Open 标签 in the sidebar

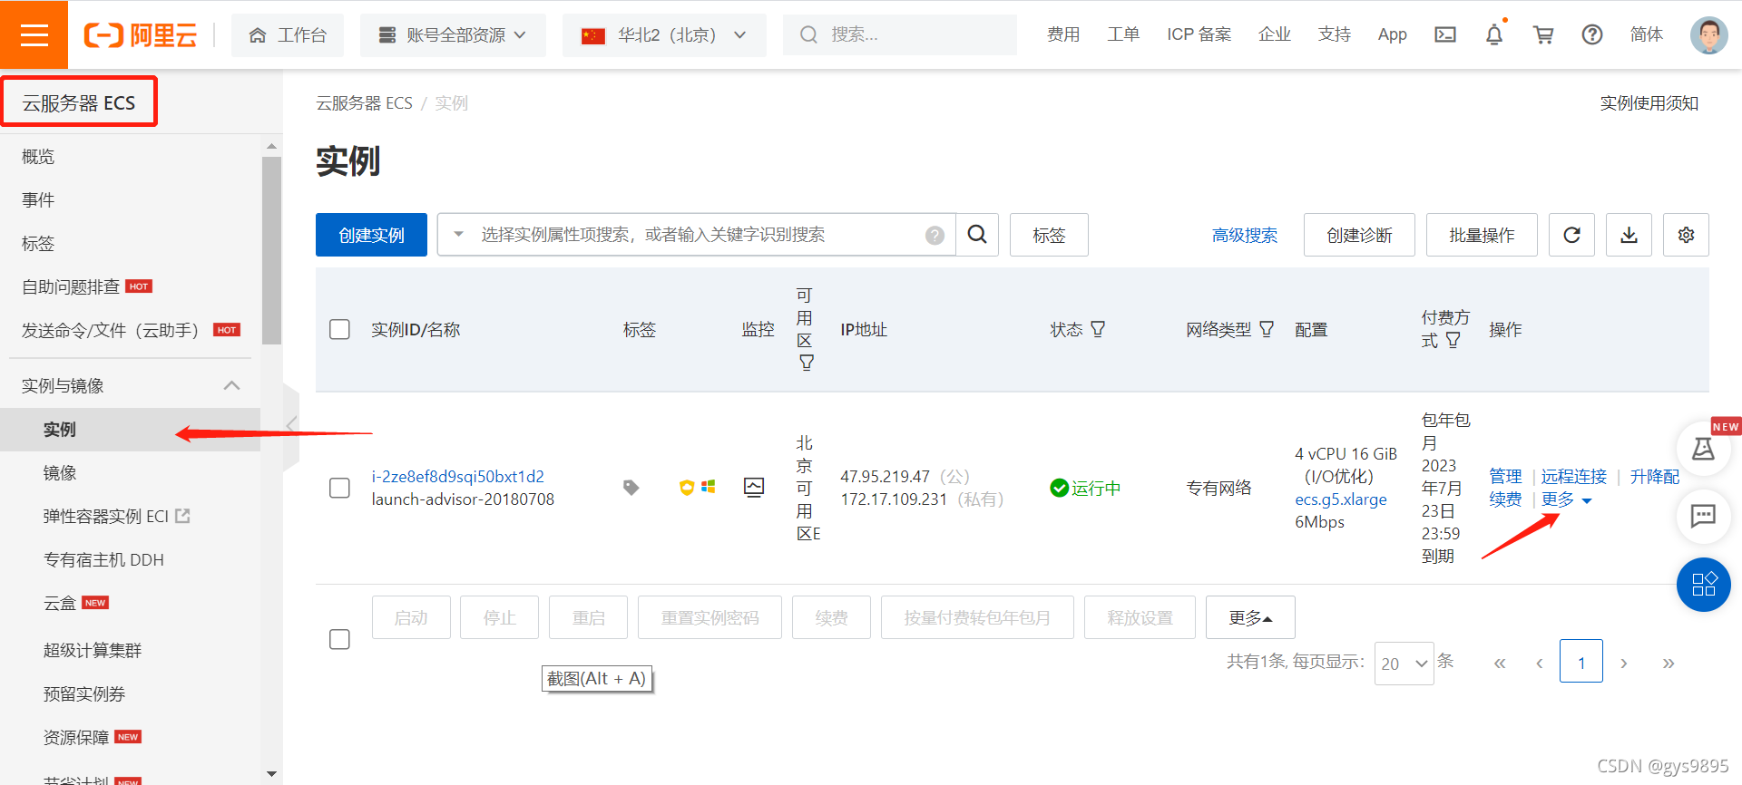point(38,243)
